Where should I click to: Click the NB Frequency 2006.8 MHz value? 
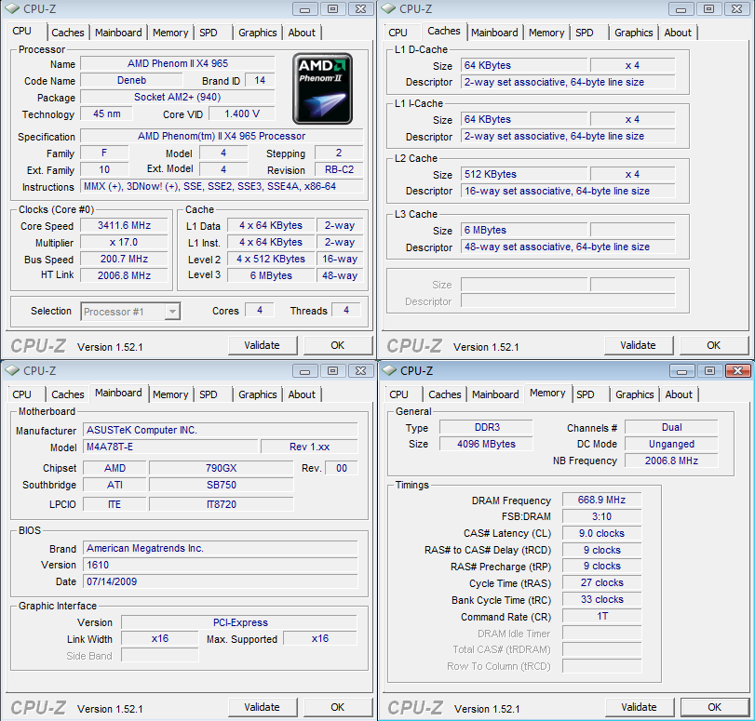click(672, 461)
